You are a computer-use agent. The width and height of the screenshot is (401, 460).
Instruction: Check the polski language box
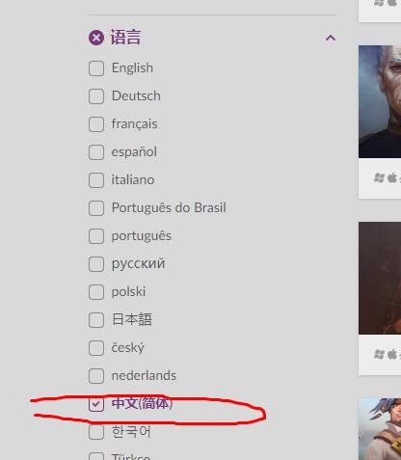pos(96,292)
